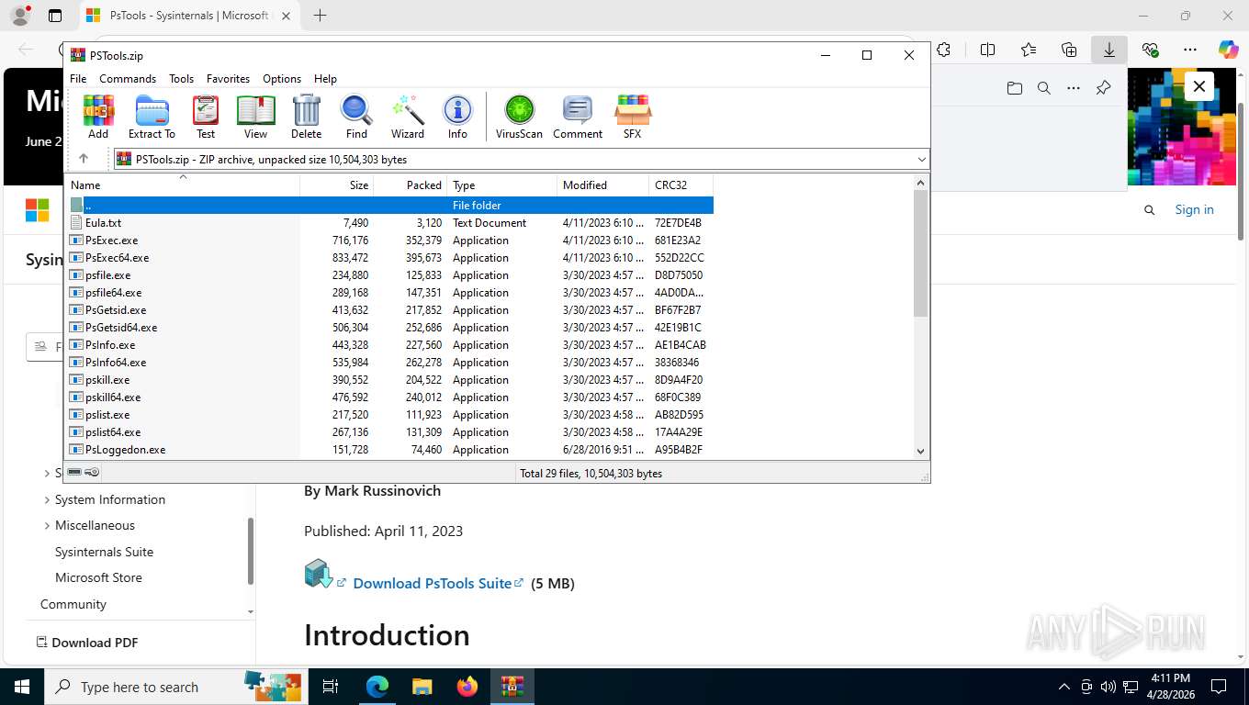Image resolution: width=1249 pixels, height=705 pixels.
Task: Open Microsoft Store sidebar link
Action: point(98,577)
